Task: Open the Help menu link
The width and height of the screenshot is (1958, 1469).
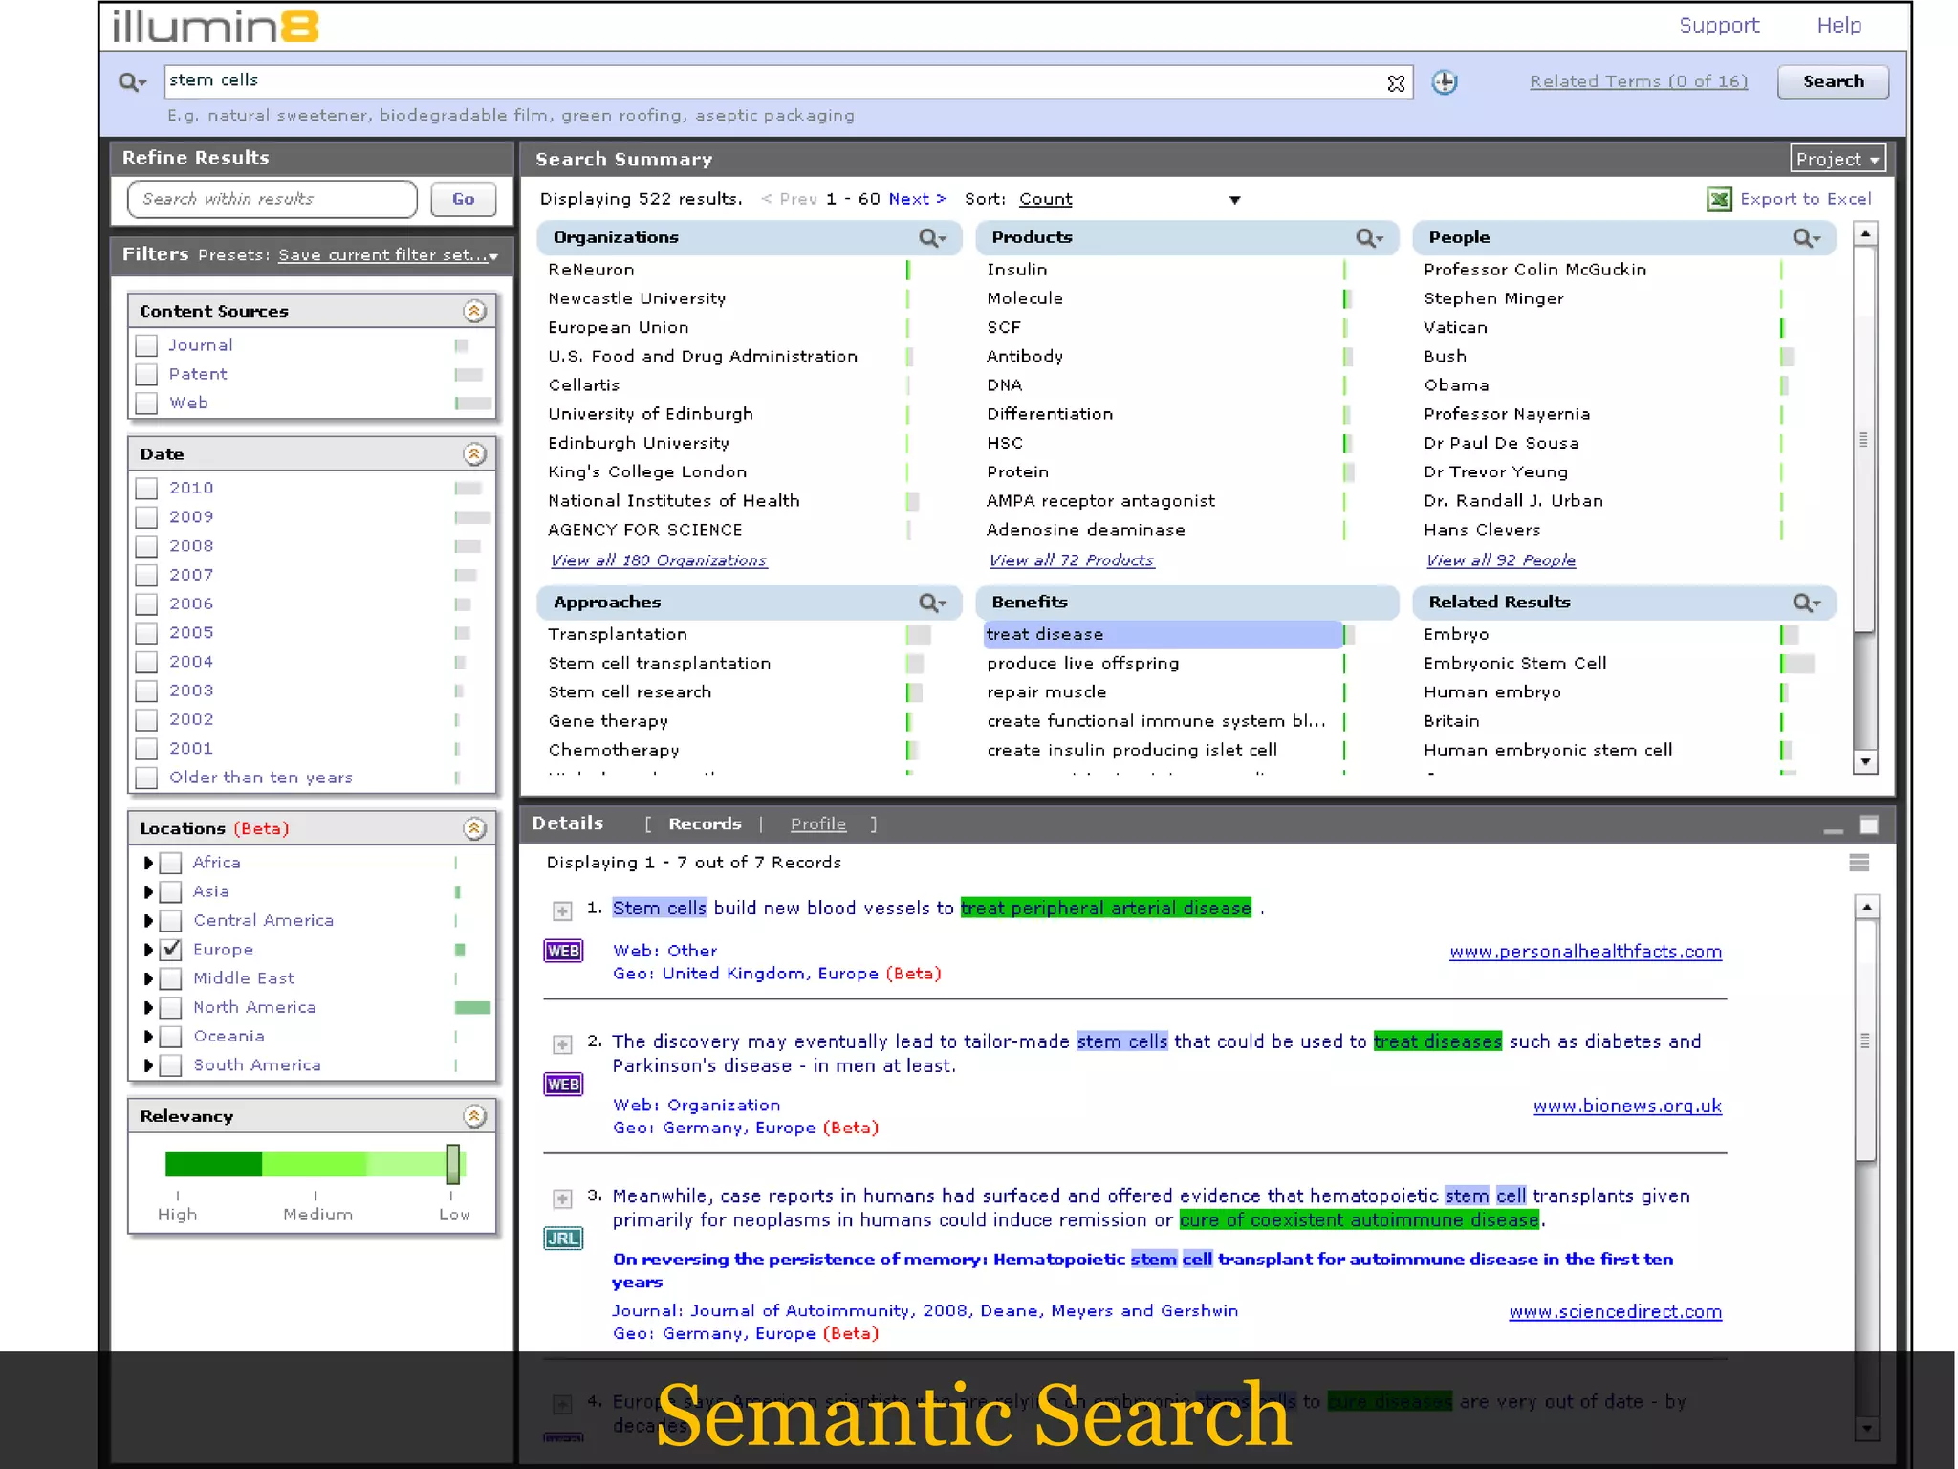Action: pos(1838,26)
